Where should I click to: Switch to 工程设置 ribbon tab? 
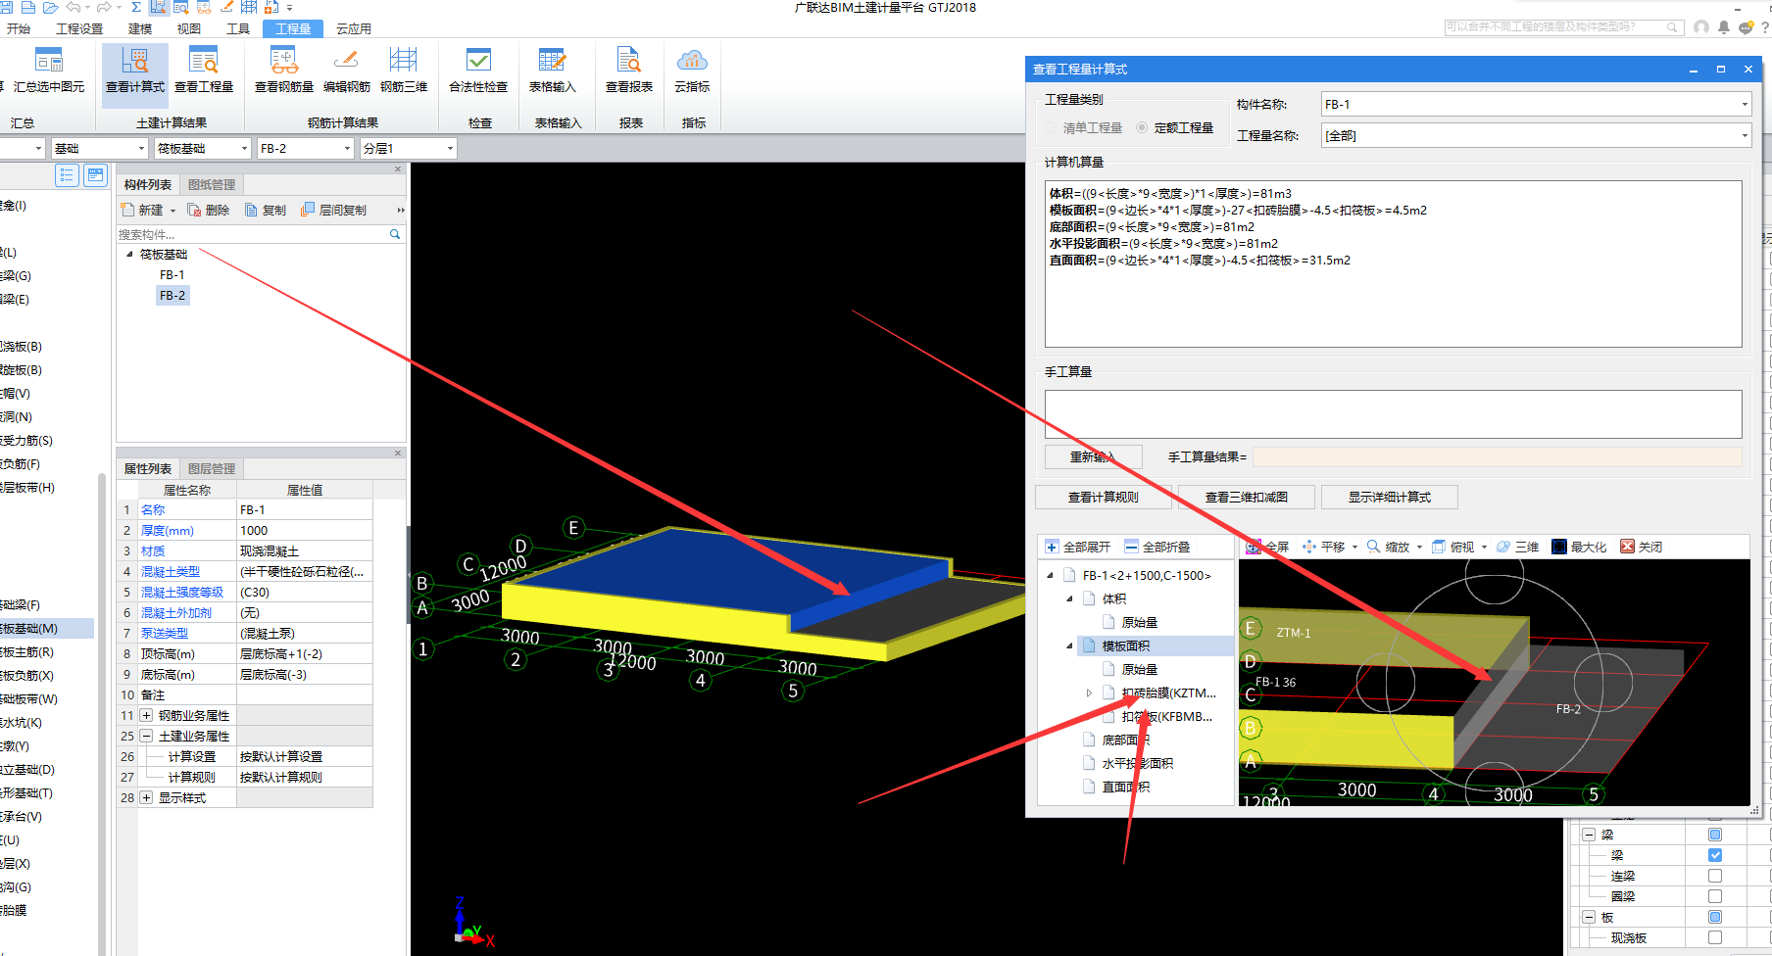pos(79,28)
